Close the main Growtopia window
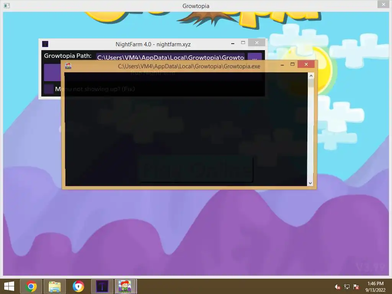This screenshot has width=392, height=294. (x=384, y=4)
